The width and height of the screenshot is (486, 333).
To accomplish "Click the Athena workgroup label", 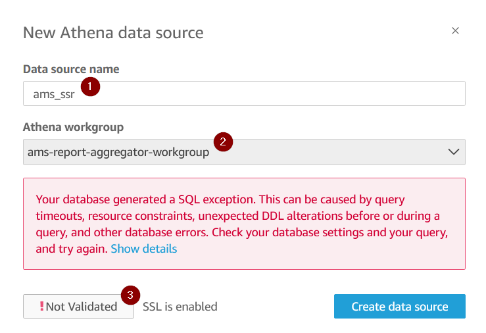I will coord(74,127).
